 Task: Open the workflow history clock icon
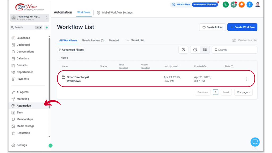point(195,50)
